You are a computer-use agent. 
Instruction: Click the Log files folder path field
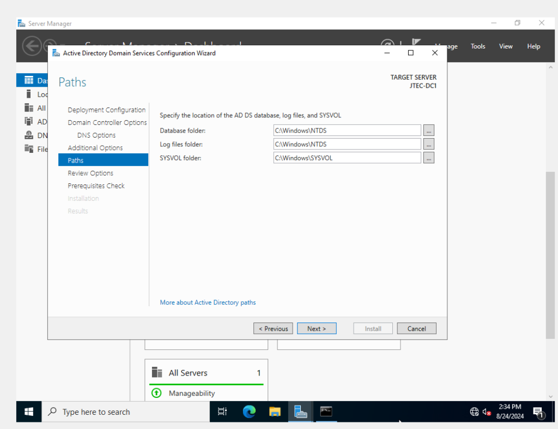click(347, 144)
